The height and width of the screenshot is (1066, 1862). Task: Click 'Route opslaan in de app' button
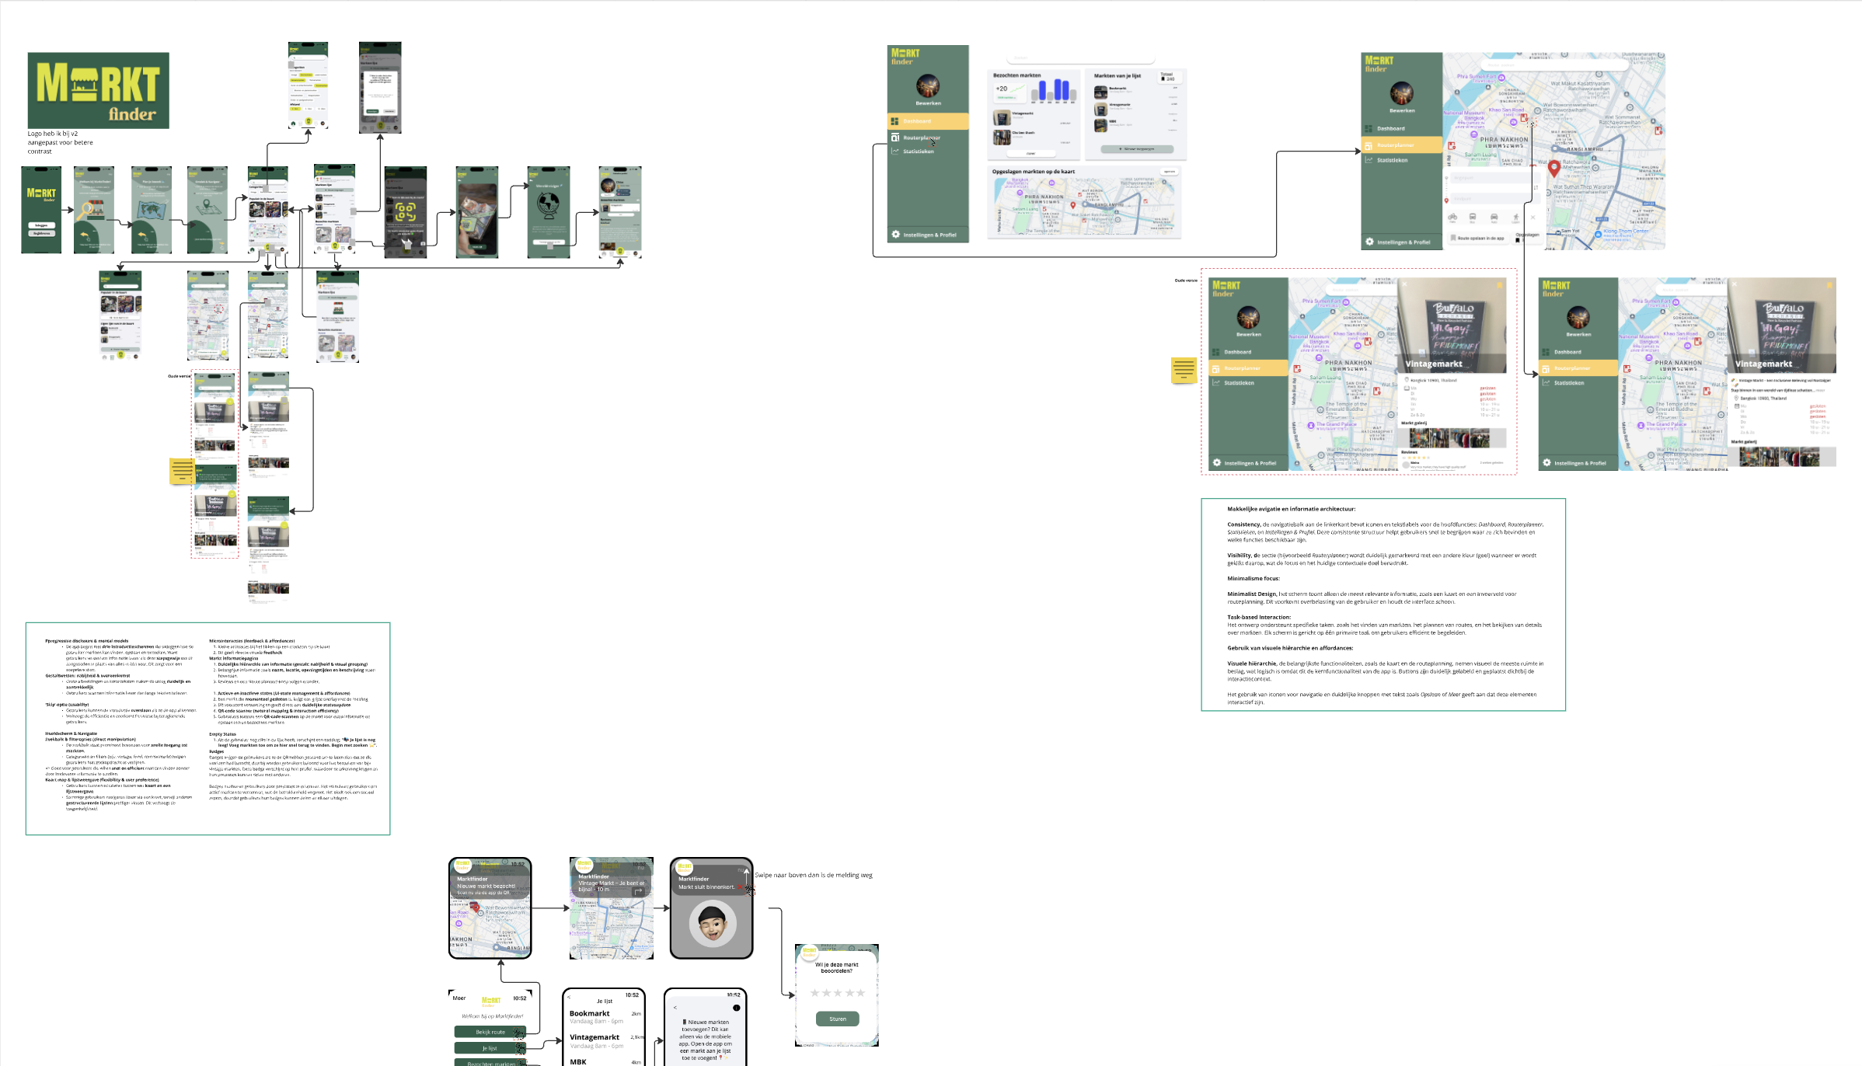tap(1480, 239)
